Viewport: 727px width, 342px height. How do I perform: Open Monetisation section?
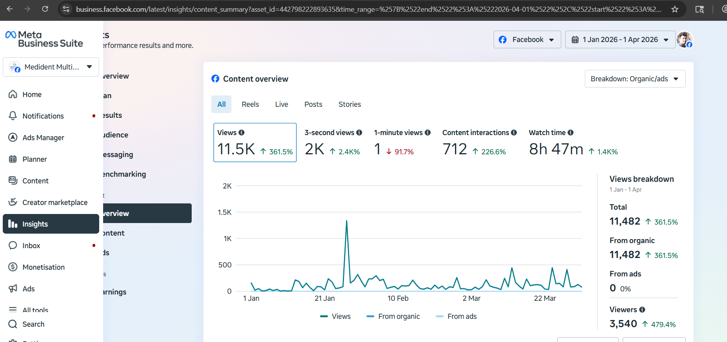(51, 267)
